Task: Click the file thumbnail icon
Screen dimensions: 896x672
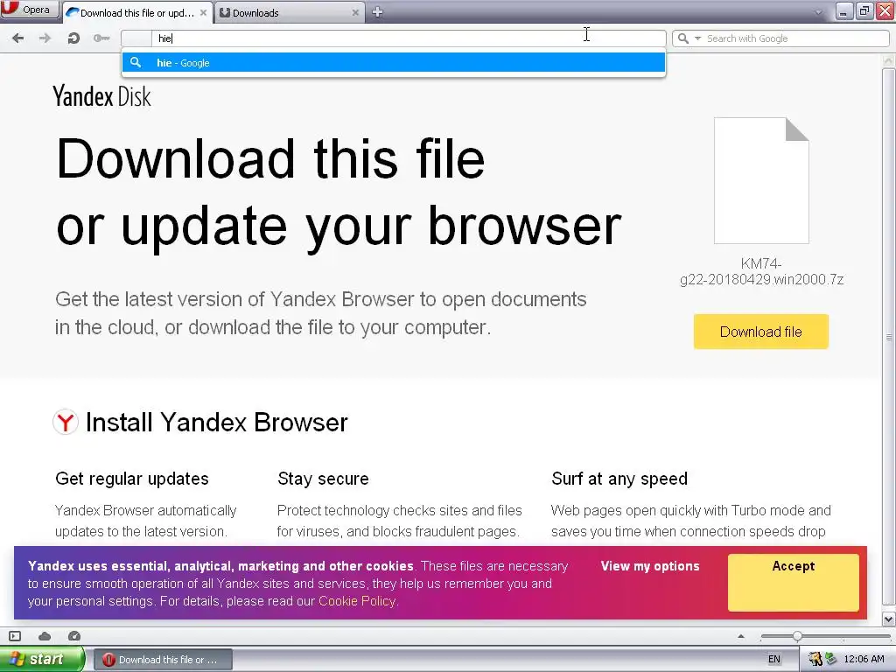Action: (761, 180)
